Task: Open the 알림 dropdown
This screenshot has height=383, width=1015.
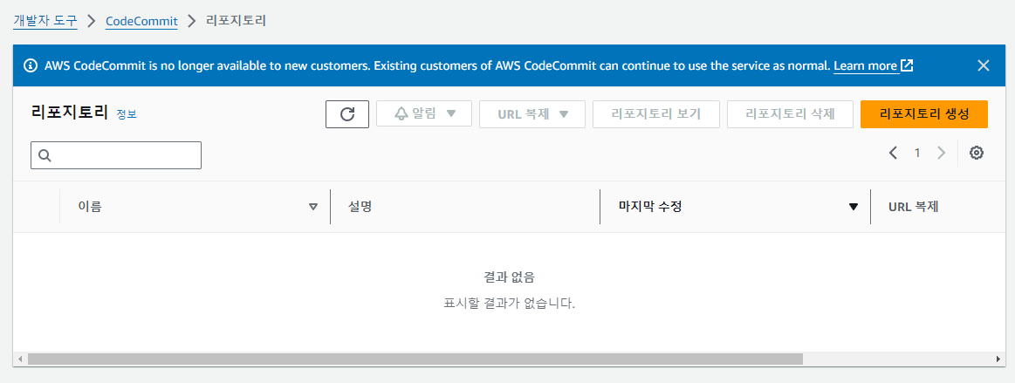Action: (424, 114)
